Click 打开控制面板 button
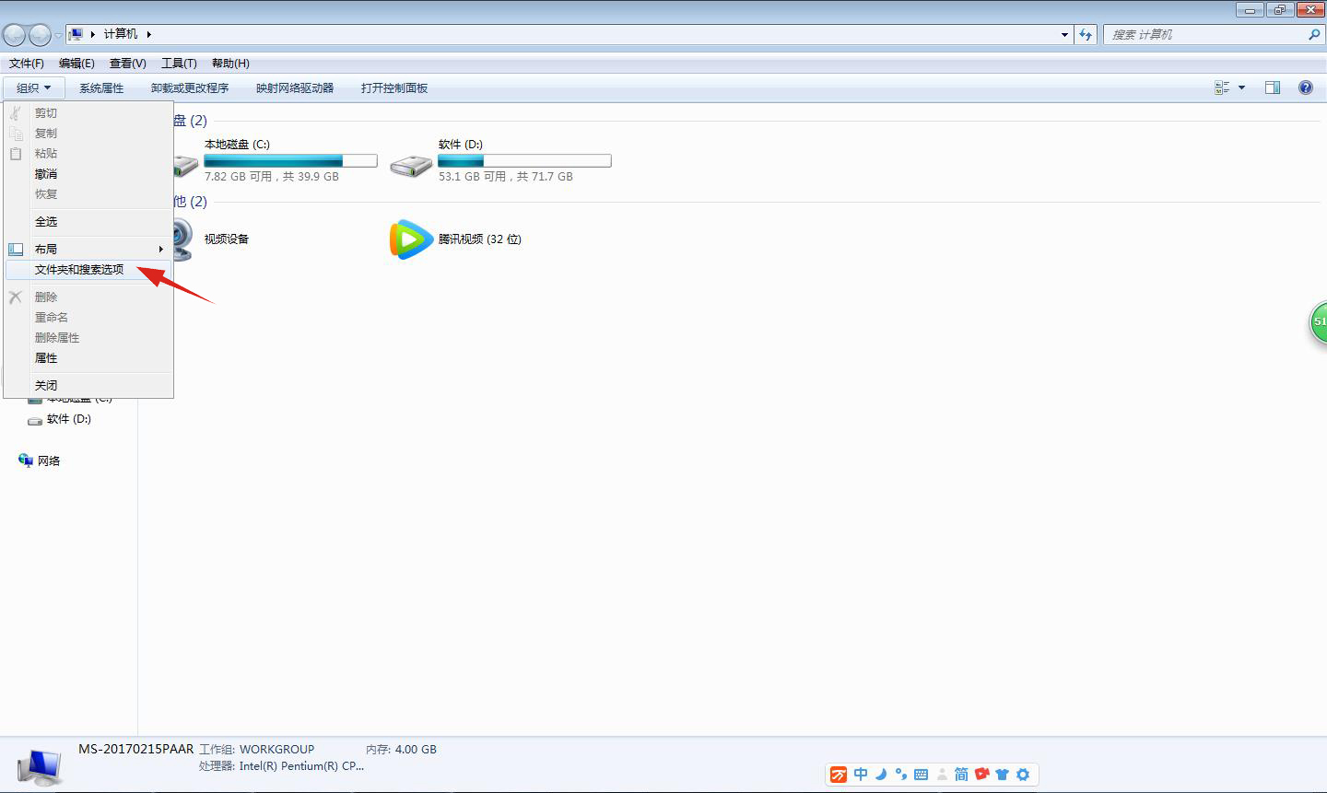1327x793 pixels. click(x=394, y=87)
